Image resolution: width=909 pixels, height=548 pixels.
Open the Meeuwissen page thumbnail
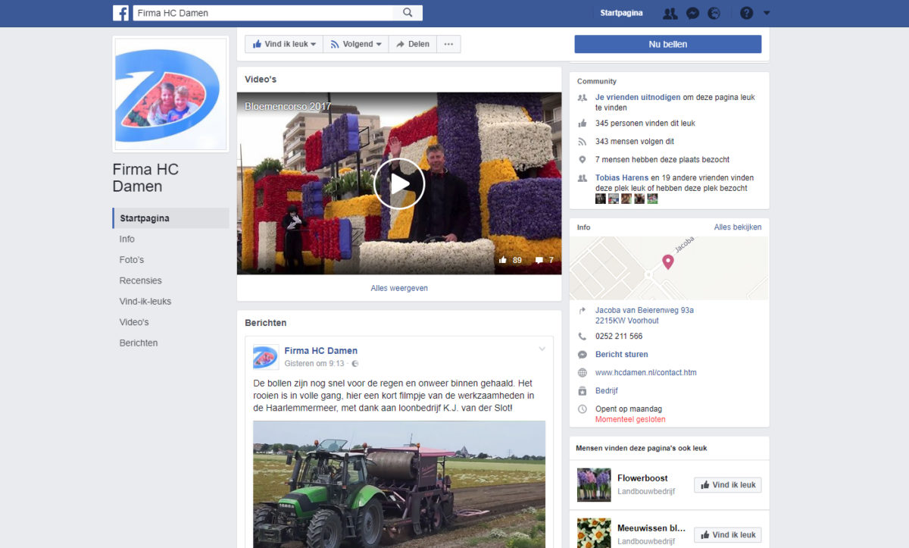coord(594,532)
